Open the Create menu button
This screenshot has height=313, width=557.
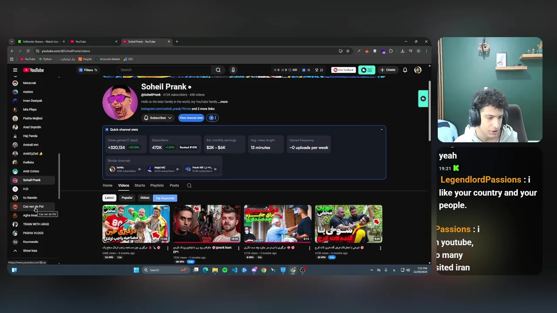pyautogui.click(x=388, y=70)
